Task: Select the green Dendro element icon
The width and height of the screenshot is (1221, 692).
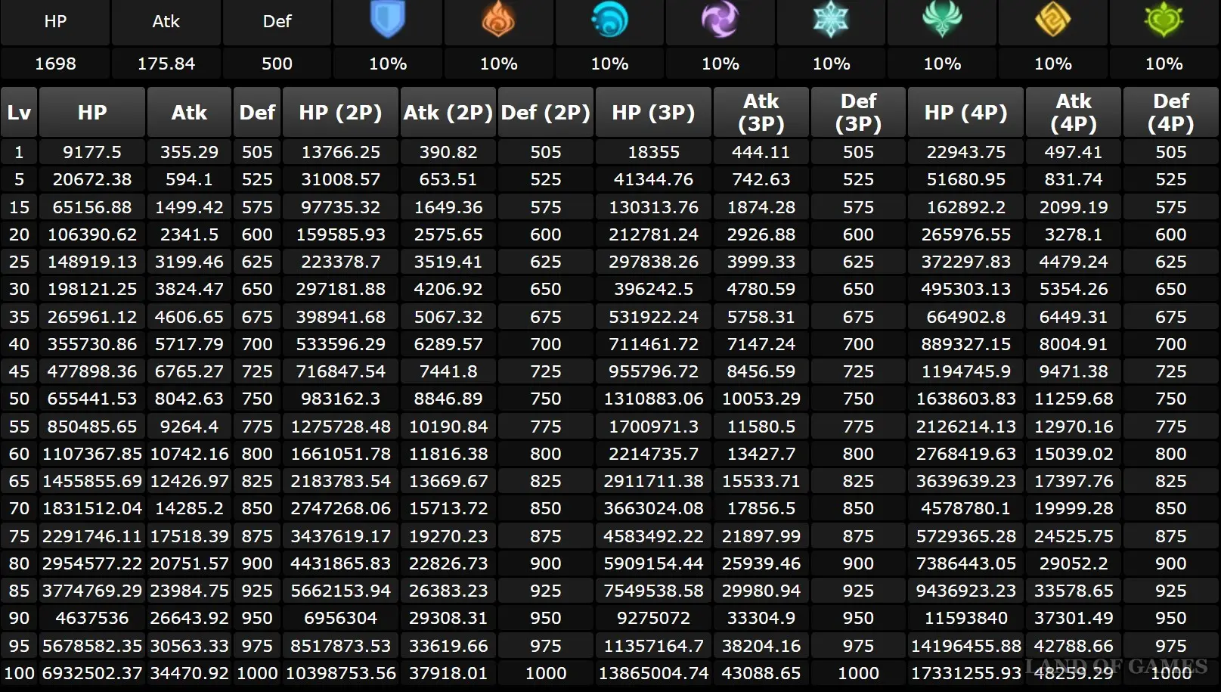Action: 1164,20
